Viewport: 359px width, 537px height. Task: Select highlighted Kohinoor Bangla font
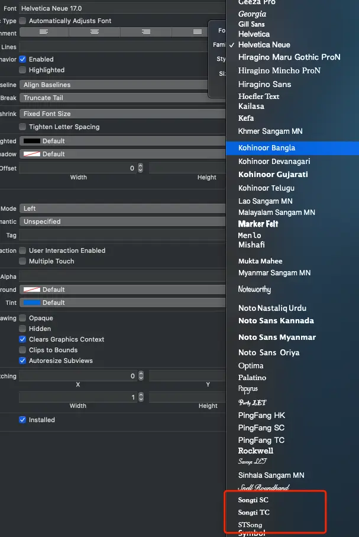pyautogui.click(x=292, y=148)
